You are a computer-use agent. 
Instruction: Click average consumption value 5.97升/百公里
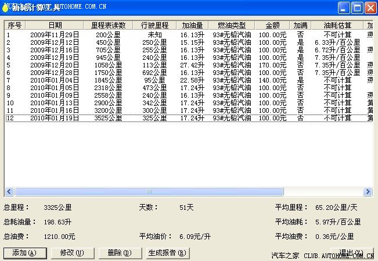(x=338, y=222)
